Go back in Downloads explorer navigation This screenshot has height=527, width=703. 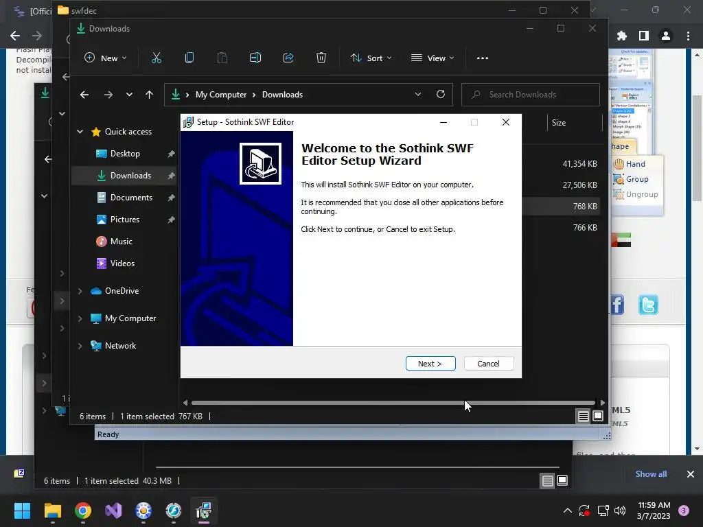click(x=84, y=95)
